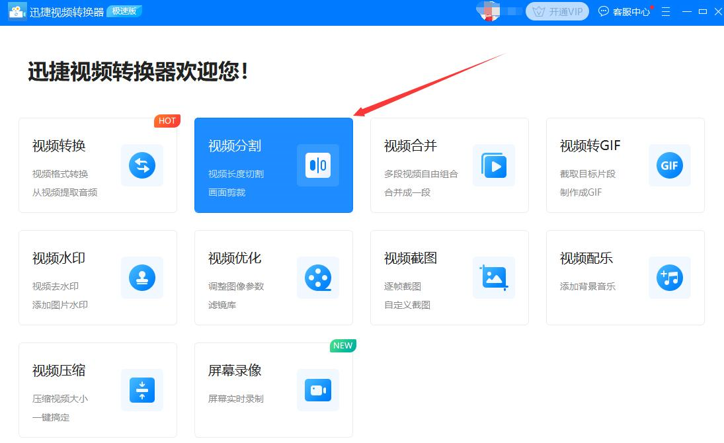Click the 制作成GIF text
Screen dimensions: 724x443
pos(581,192)
